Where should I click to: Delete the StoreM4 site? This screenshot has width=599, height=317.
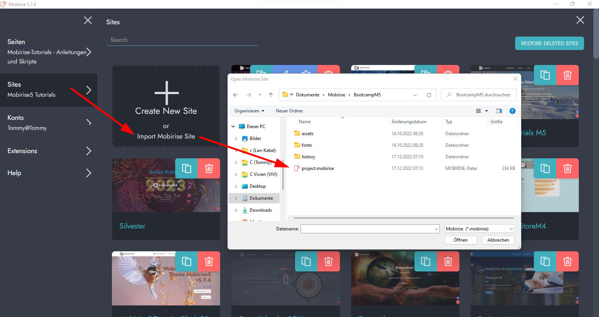pos(568,168)
